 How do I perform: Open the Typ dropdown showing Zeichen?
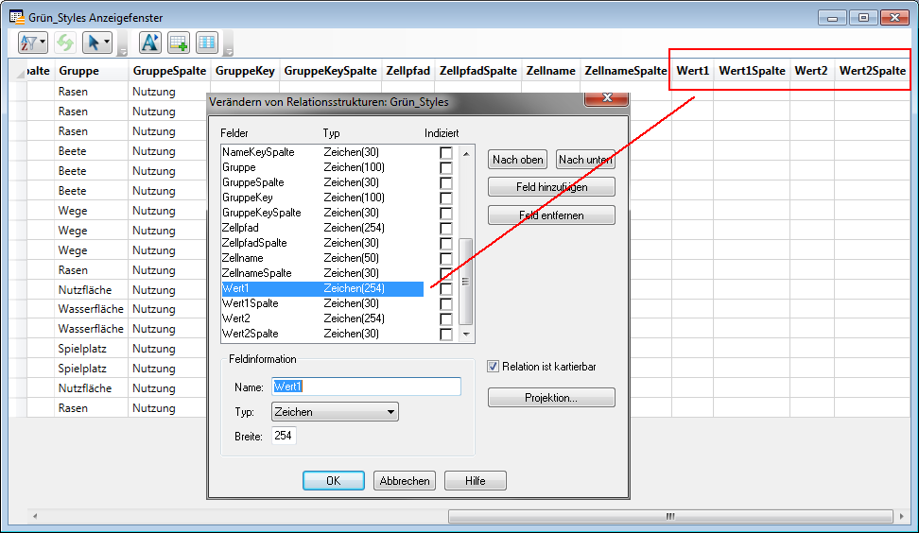point(335,412)
